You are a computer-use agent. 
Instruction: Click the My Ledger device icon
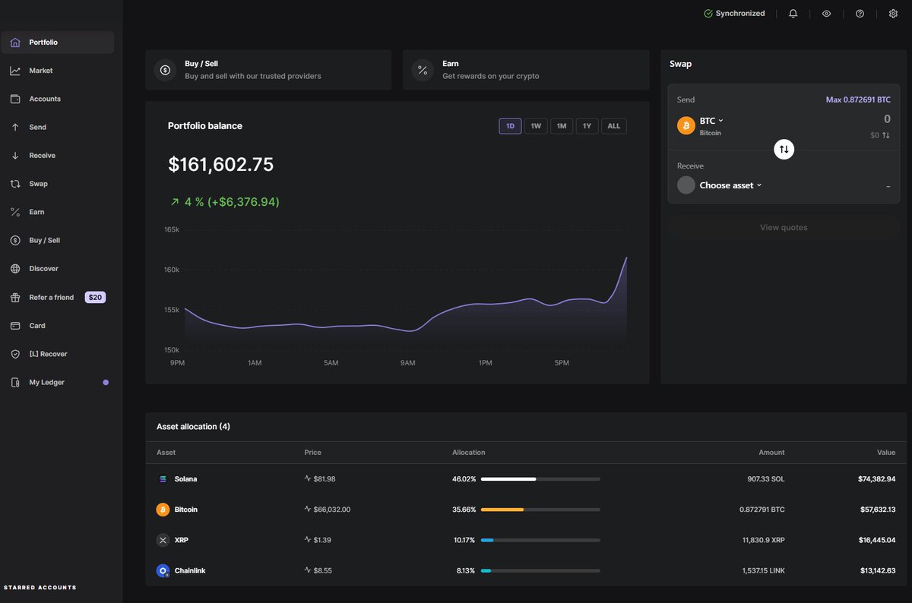click(15, 383)
